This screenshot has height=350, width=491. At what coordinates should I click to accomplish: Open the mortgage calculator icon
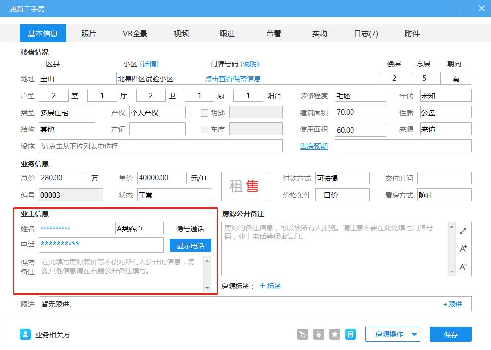[x=351, y=334]
